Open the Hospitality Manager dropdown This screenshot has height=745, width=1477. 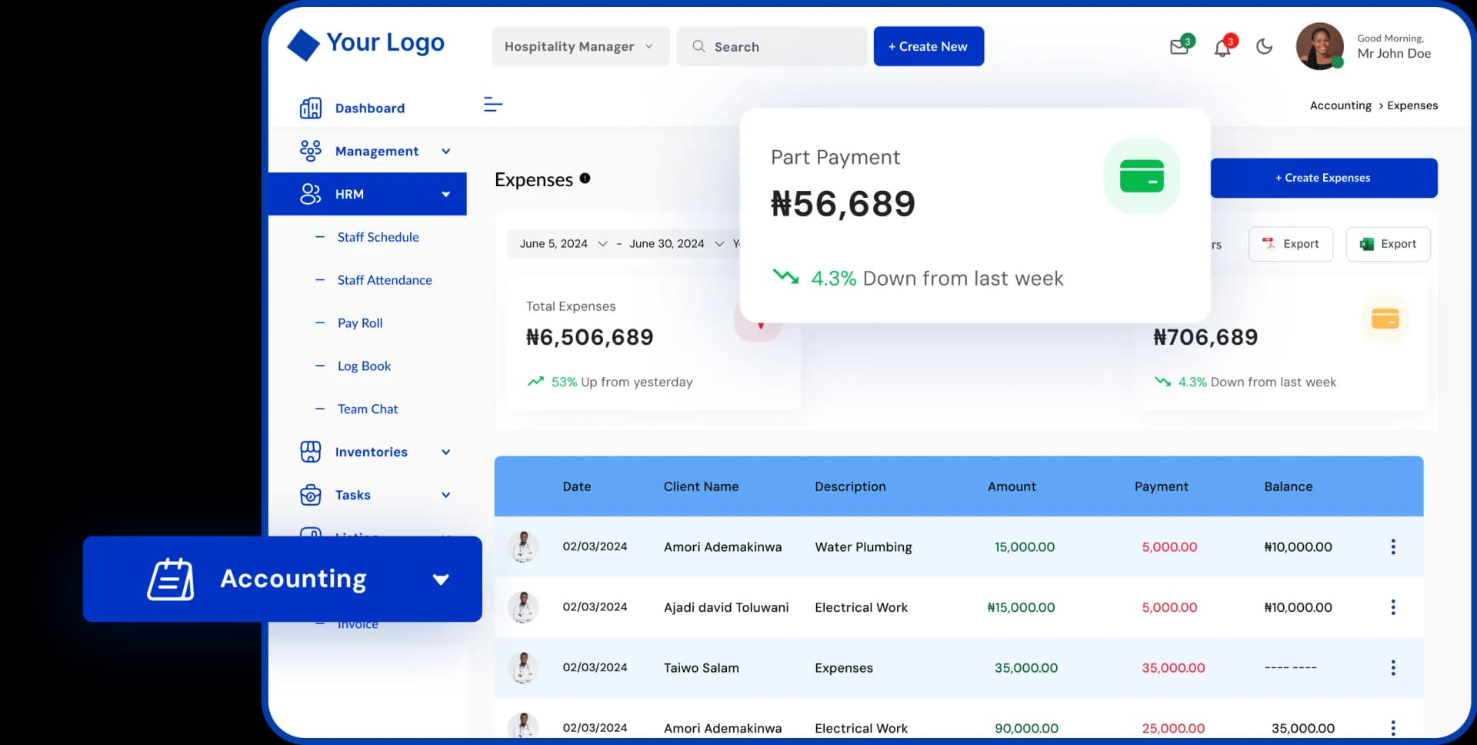(579, 46)
